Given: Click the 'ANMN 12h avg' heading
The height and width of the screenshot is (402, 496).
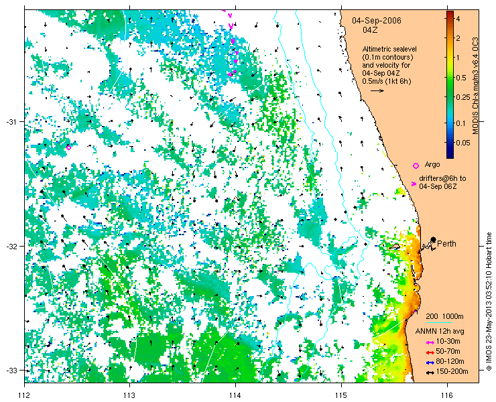Looking at the screenshot, I should (x=440, y=331).
